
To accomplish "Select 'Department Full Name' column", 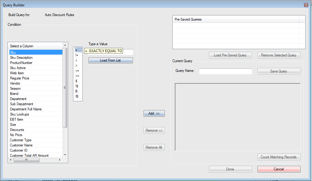I will [x=26, y=109].
